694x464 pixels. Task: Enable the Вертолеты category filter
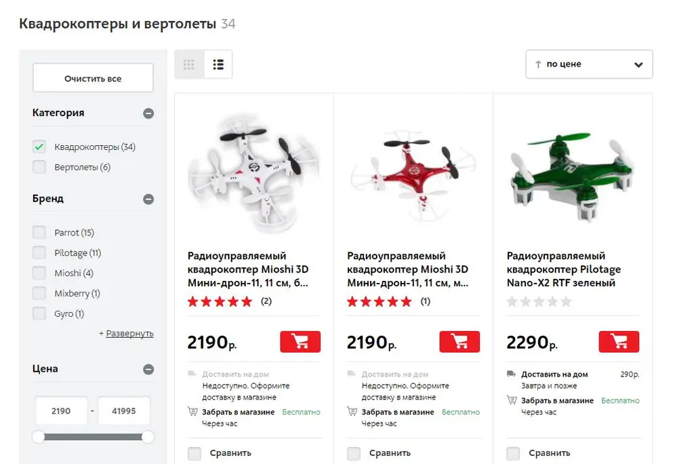39,167
